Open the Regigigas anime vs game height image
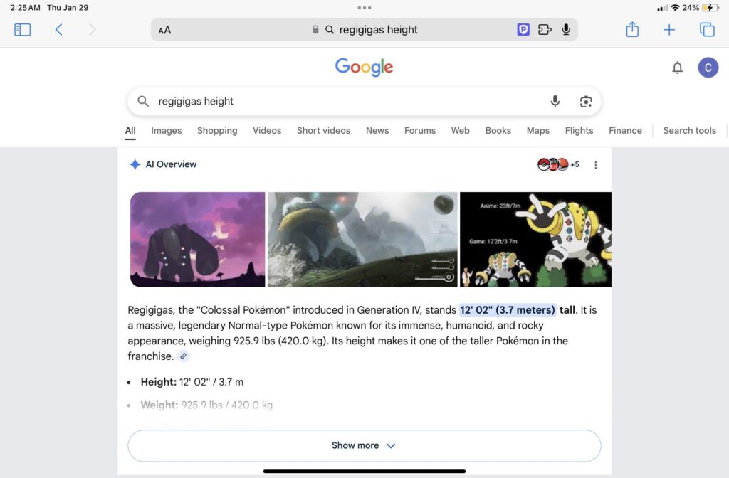729x478 pixels. pyautogui.click(x=535, y=240)
